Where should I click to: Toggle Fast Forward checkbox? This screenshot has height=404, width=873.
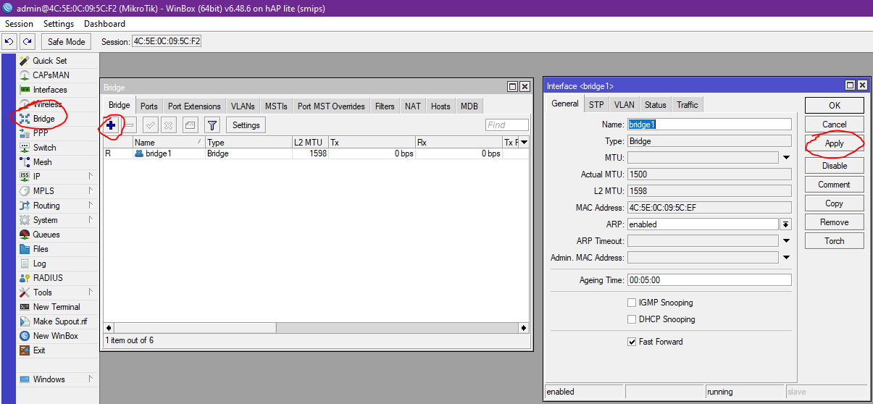tap(632, 342)
